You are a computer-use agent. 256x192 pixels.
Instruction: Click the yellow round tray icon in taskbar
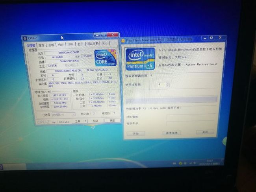tap(180, 163)
